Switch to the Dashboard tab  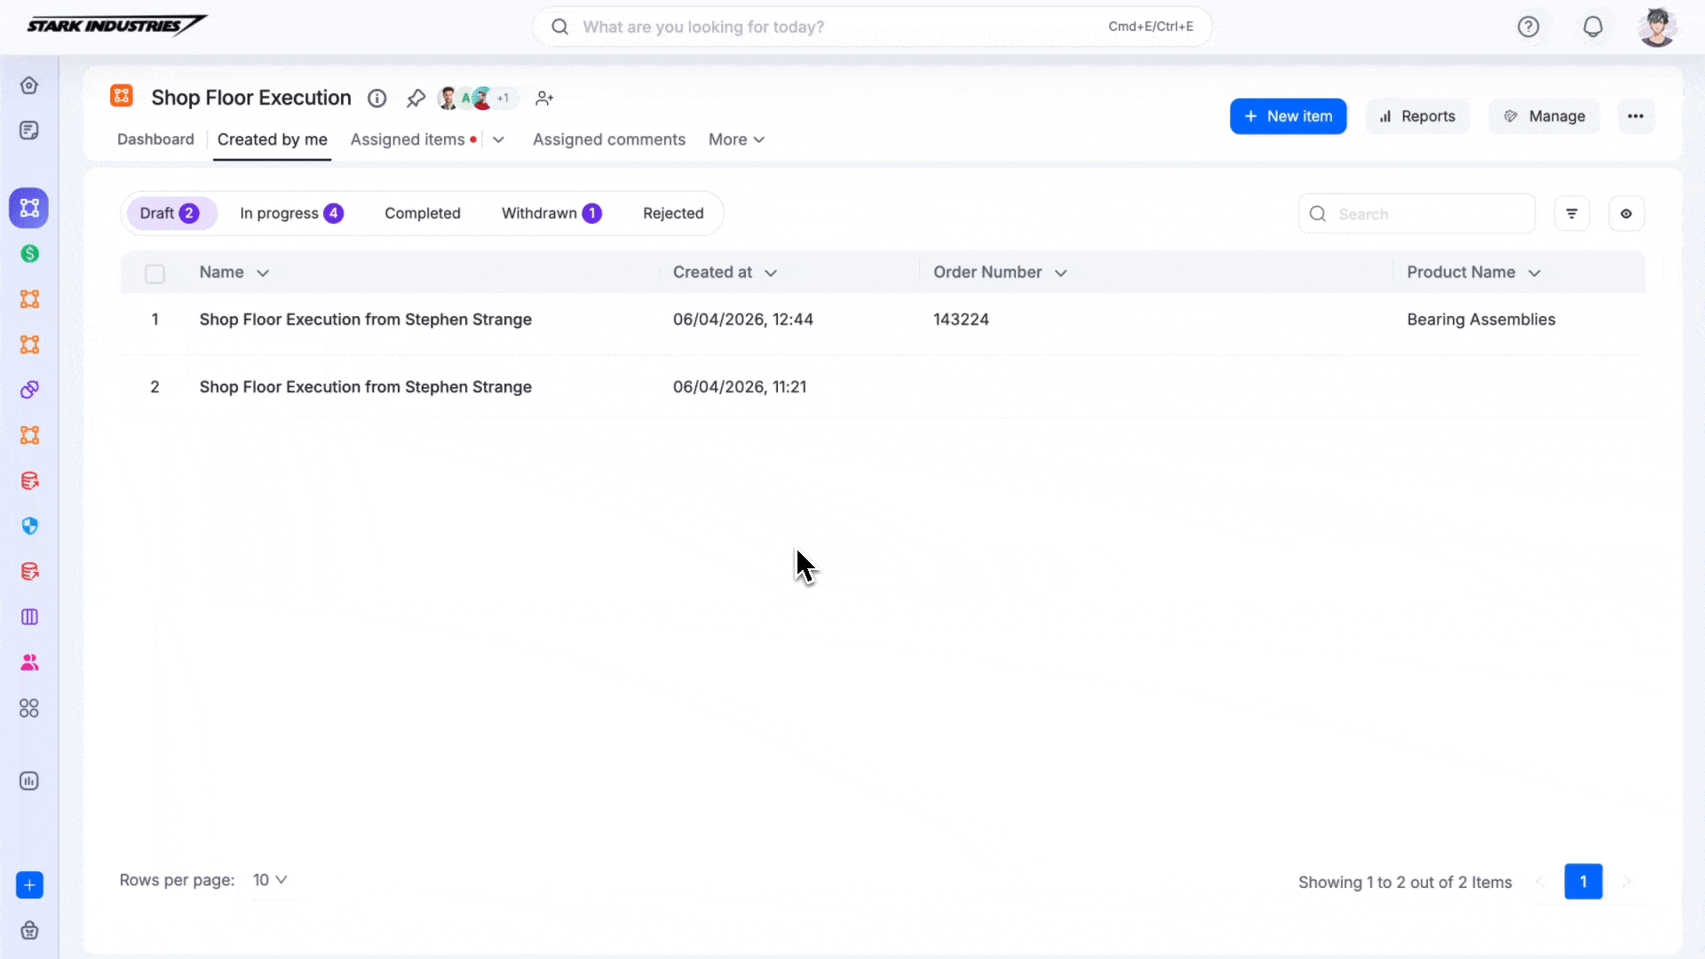(155, 139)
